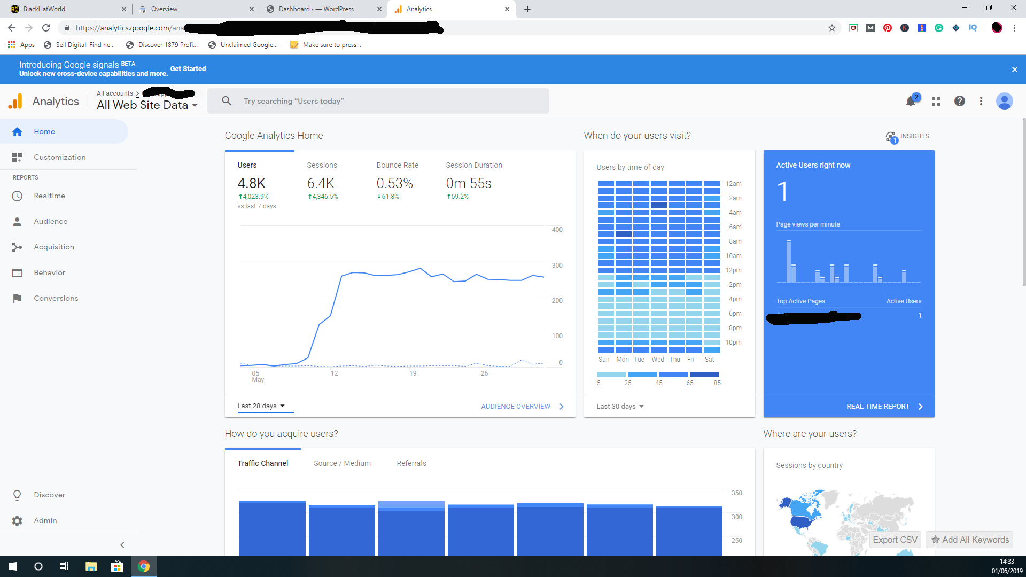
Task: Open Behavior reports icon
Action: [x=17, y=273]
